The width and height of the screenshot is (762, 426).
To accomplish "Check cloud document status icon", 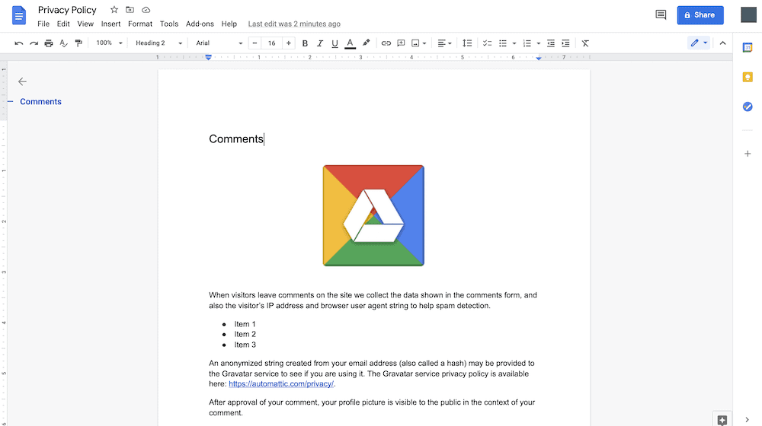I will (146, 10).
